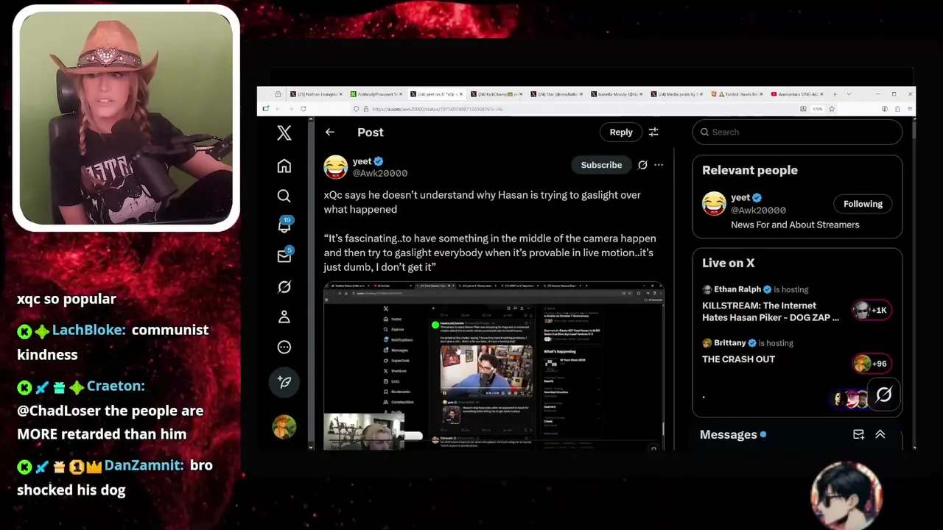Go back using the Post header arrow

pyautogui.click(x=330, y=132)
